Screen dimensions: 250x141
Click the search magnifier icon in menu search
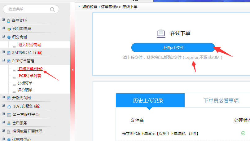point(52,9)
